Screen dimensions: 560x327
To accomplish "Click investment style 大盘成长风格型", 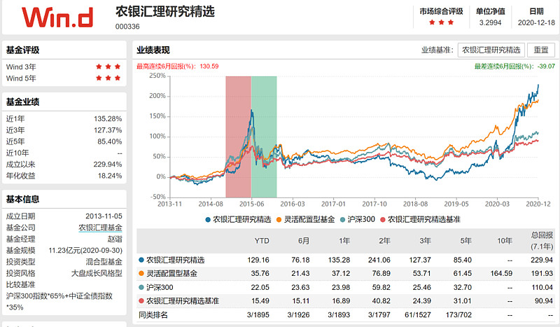I will point(97,273).
